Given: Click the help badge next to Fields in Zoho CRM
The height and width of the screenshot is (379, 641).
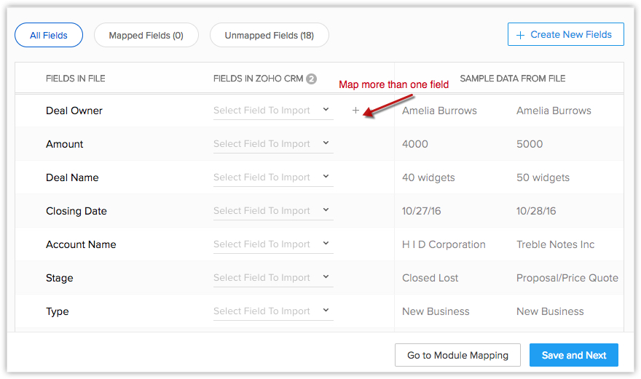Looking at the screenshot, I should pos(312,79).
